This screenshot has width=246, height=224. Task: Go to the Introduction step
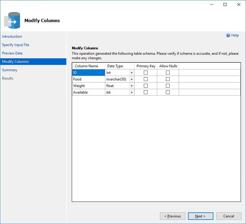point(12,36)
